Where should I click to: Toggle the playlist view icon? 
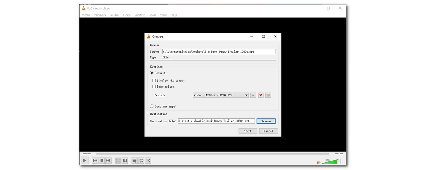pos(135,161)
